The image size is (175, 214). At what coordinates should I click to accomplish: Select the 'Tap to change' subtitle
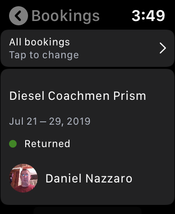[44, 55]
